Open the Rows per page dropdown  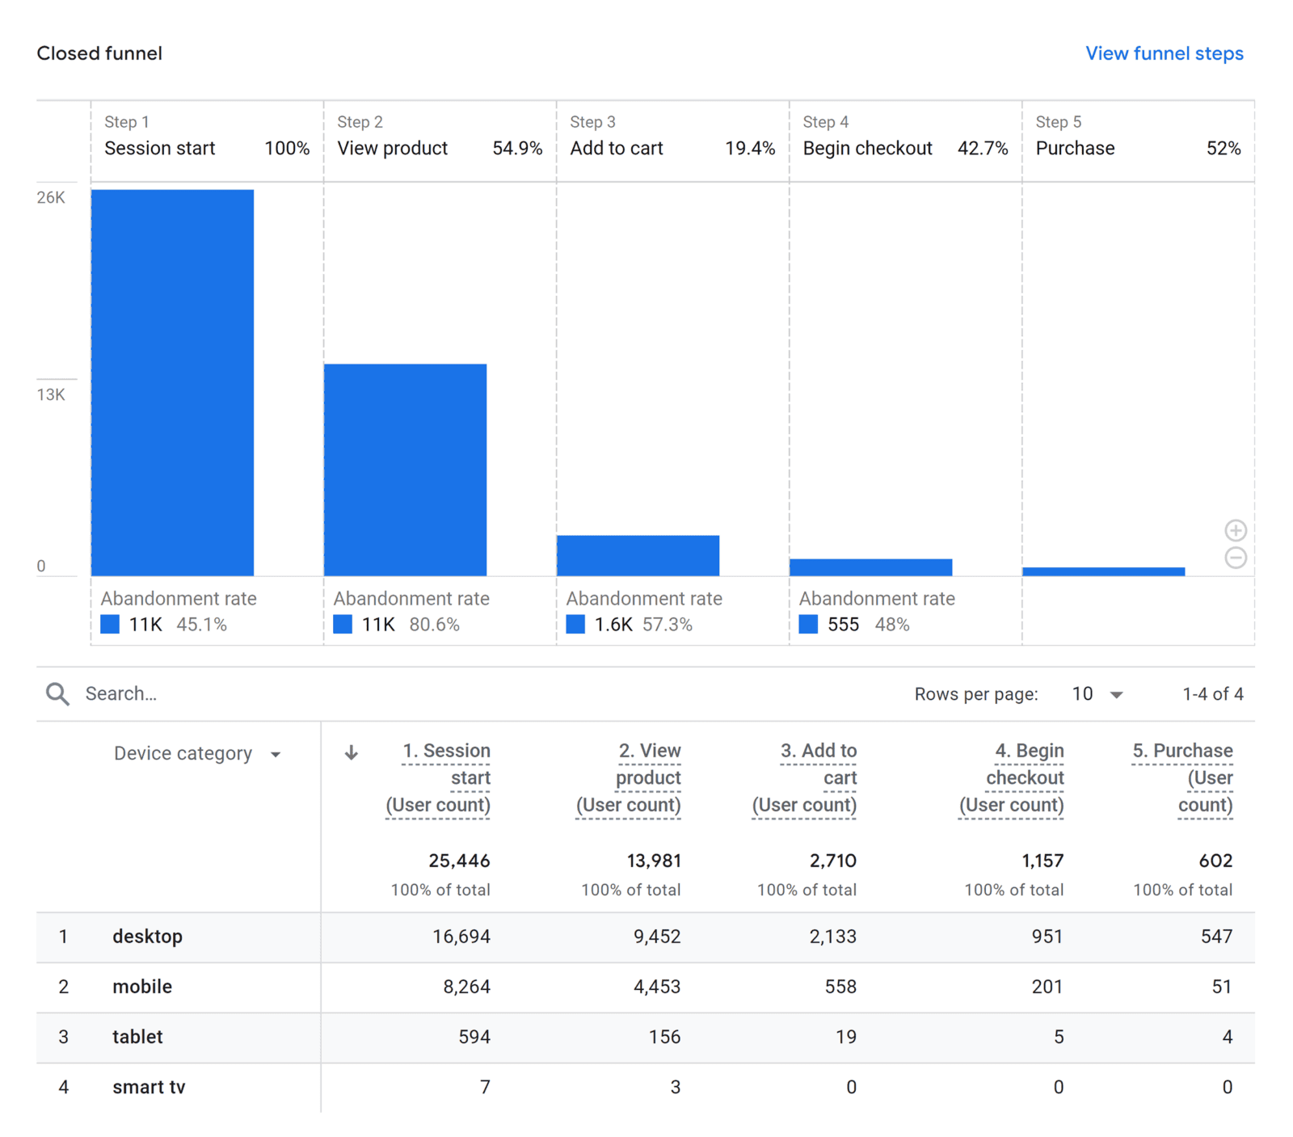1097,693
